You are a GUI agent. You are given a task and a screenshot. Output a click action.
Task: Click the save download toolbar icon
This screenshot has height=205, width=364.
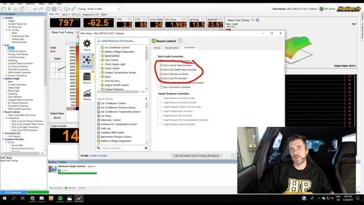coord(15,9)
